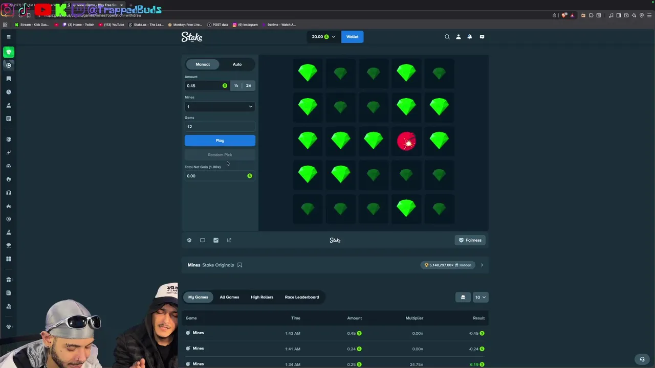This screenshot has height=368, width=655.
Task: Open Brave VPN shield icon
Action: [x=642, y=15]
